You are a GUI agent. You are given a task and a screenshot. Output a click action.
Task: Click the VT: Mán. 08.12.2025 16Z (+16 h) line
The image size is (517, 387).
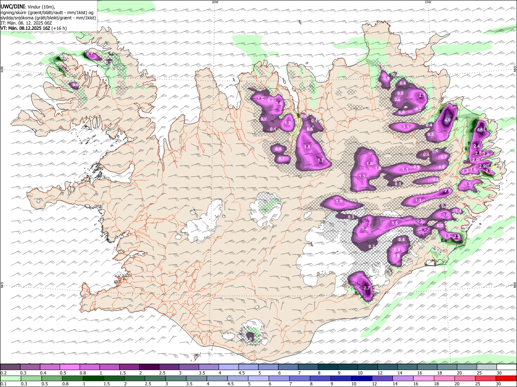[34, 28]
